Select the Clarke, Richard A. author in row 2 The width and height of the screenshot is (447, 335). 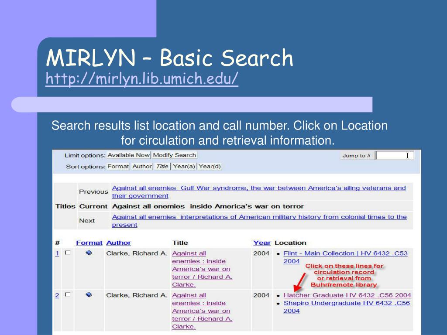[x=137, y=295]
